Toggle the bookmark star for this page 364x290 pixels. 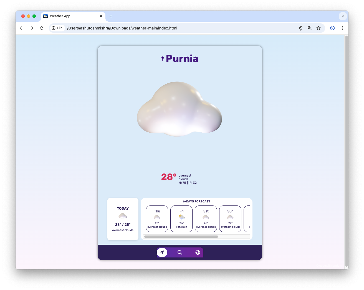click(318, 28)
